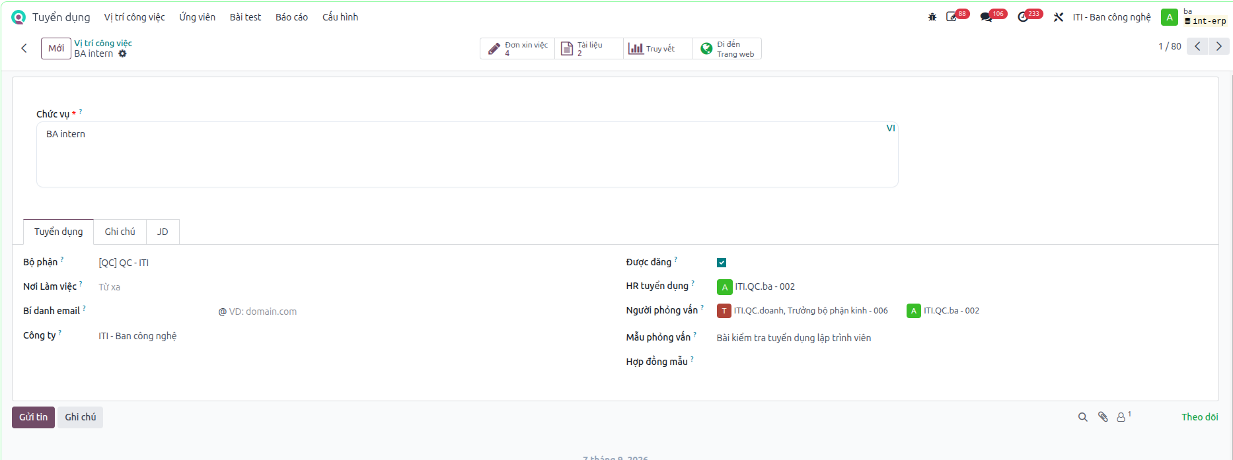
Task: Click the paperclip attachments icon
Action: click(1103, 417)
